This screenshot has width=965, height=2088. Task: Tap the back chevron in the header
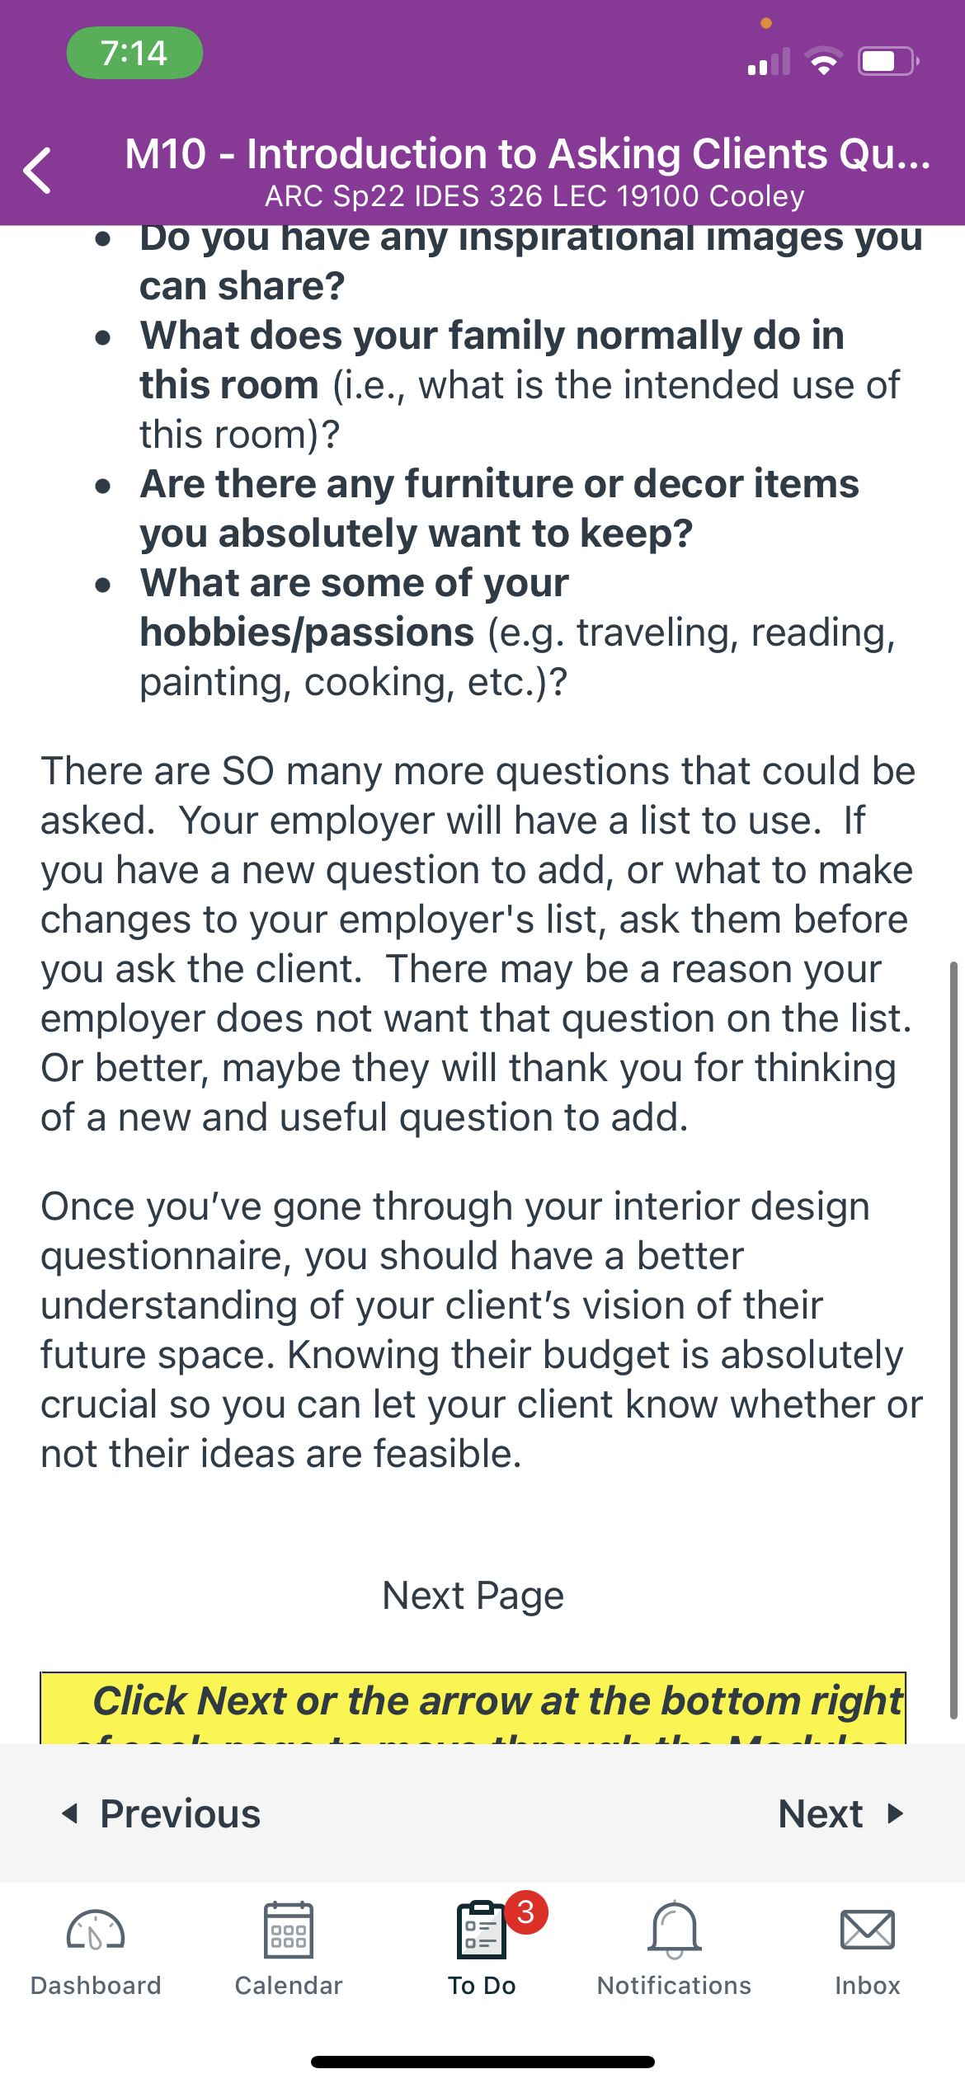point(38,171)
